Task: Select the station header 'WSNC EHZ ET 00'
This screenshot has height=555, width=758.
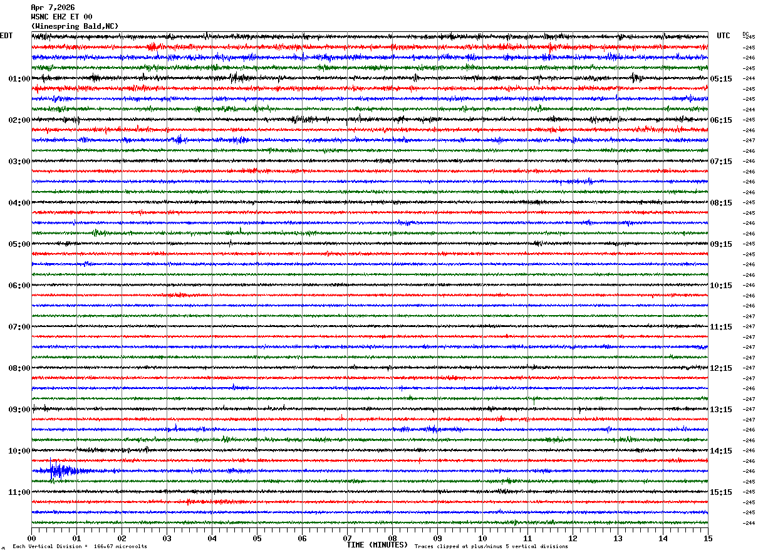Action: [61, 17]
